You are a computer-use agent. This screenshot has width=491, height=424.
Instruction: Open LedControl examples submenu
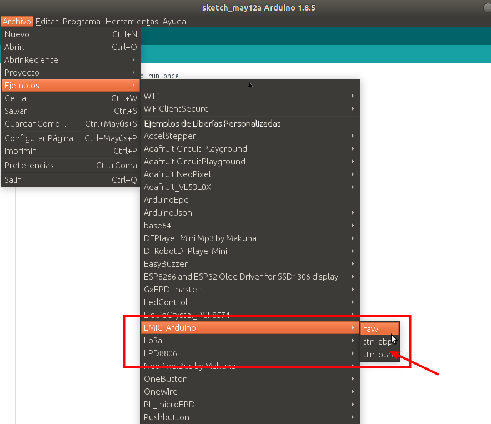pyautogui.click(x=250, y=302)
